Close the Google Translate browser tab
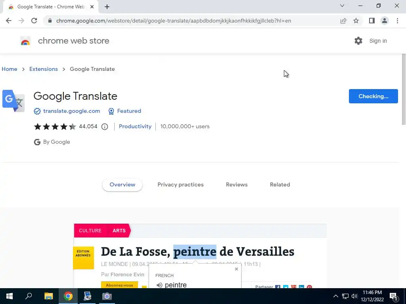Viewport: 406px width, 304px height. [92, 7]
